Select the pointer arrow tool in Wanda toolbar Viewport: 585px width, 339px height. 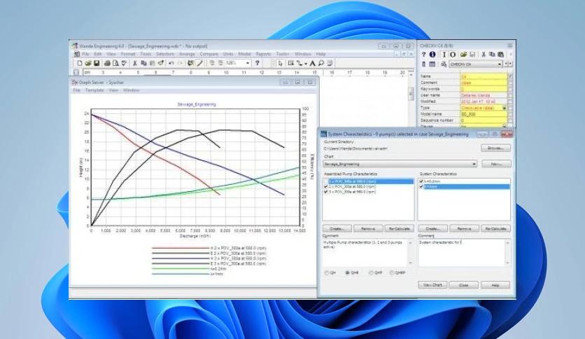[280, 64]
